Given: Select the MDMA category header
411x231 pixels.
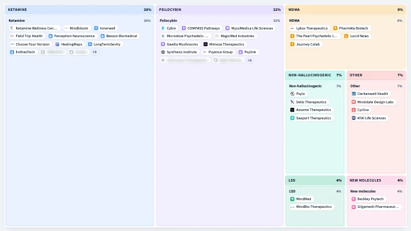Looking at the screenshot, I should [345, 10].
